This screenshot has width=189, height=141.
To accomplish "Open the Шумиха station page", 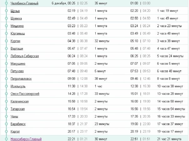I will 16,18.
